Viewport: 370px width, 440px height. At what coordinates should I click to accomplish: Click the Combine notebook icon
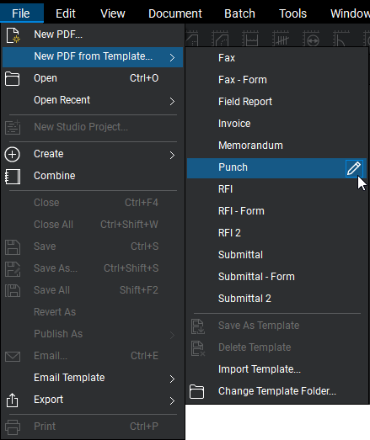click(x=13, y=177)
